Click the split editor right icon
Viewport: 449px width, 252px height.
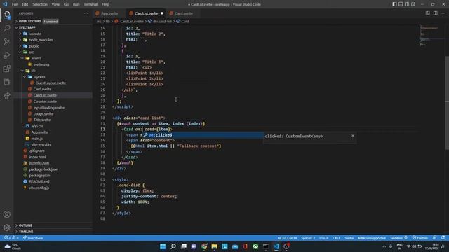(435, 13)
